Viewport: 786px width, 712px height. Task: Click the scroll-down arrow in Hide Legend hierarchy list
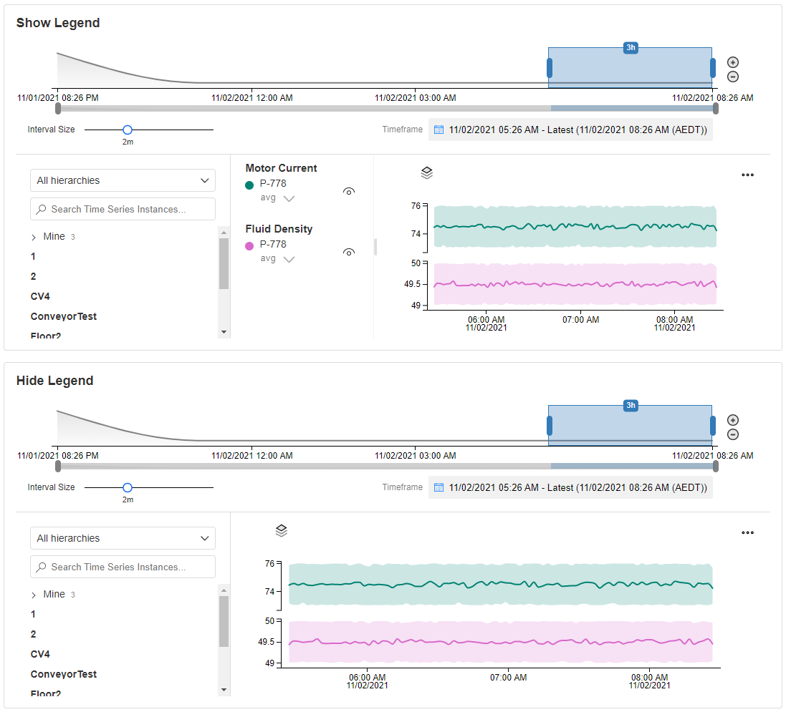(224, 690)
